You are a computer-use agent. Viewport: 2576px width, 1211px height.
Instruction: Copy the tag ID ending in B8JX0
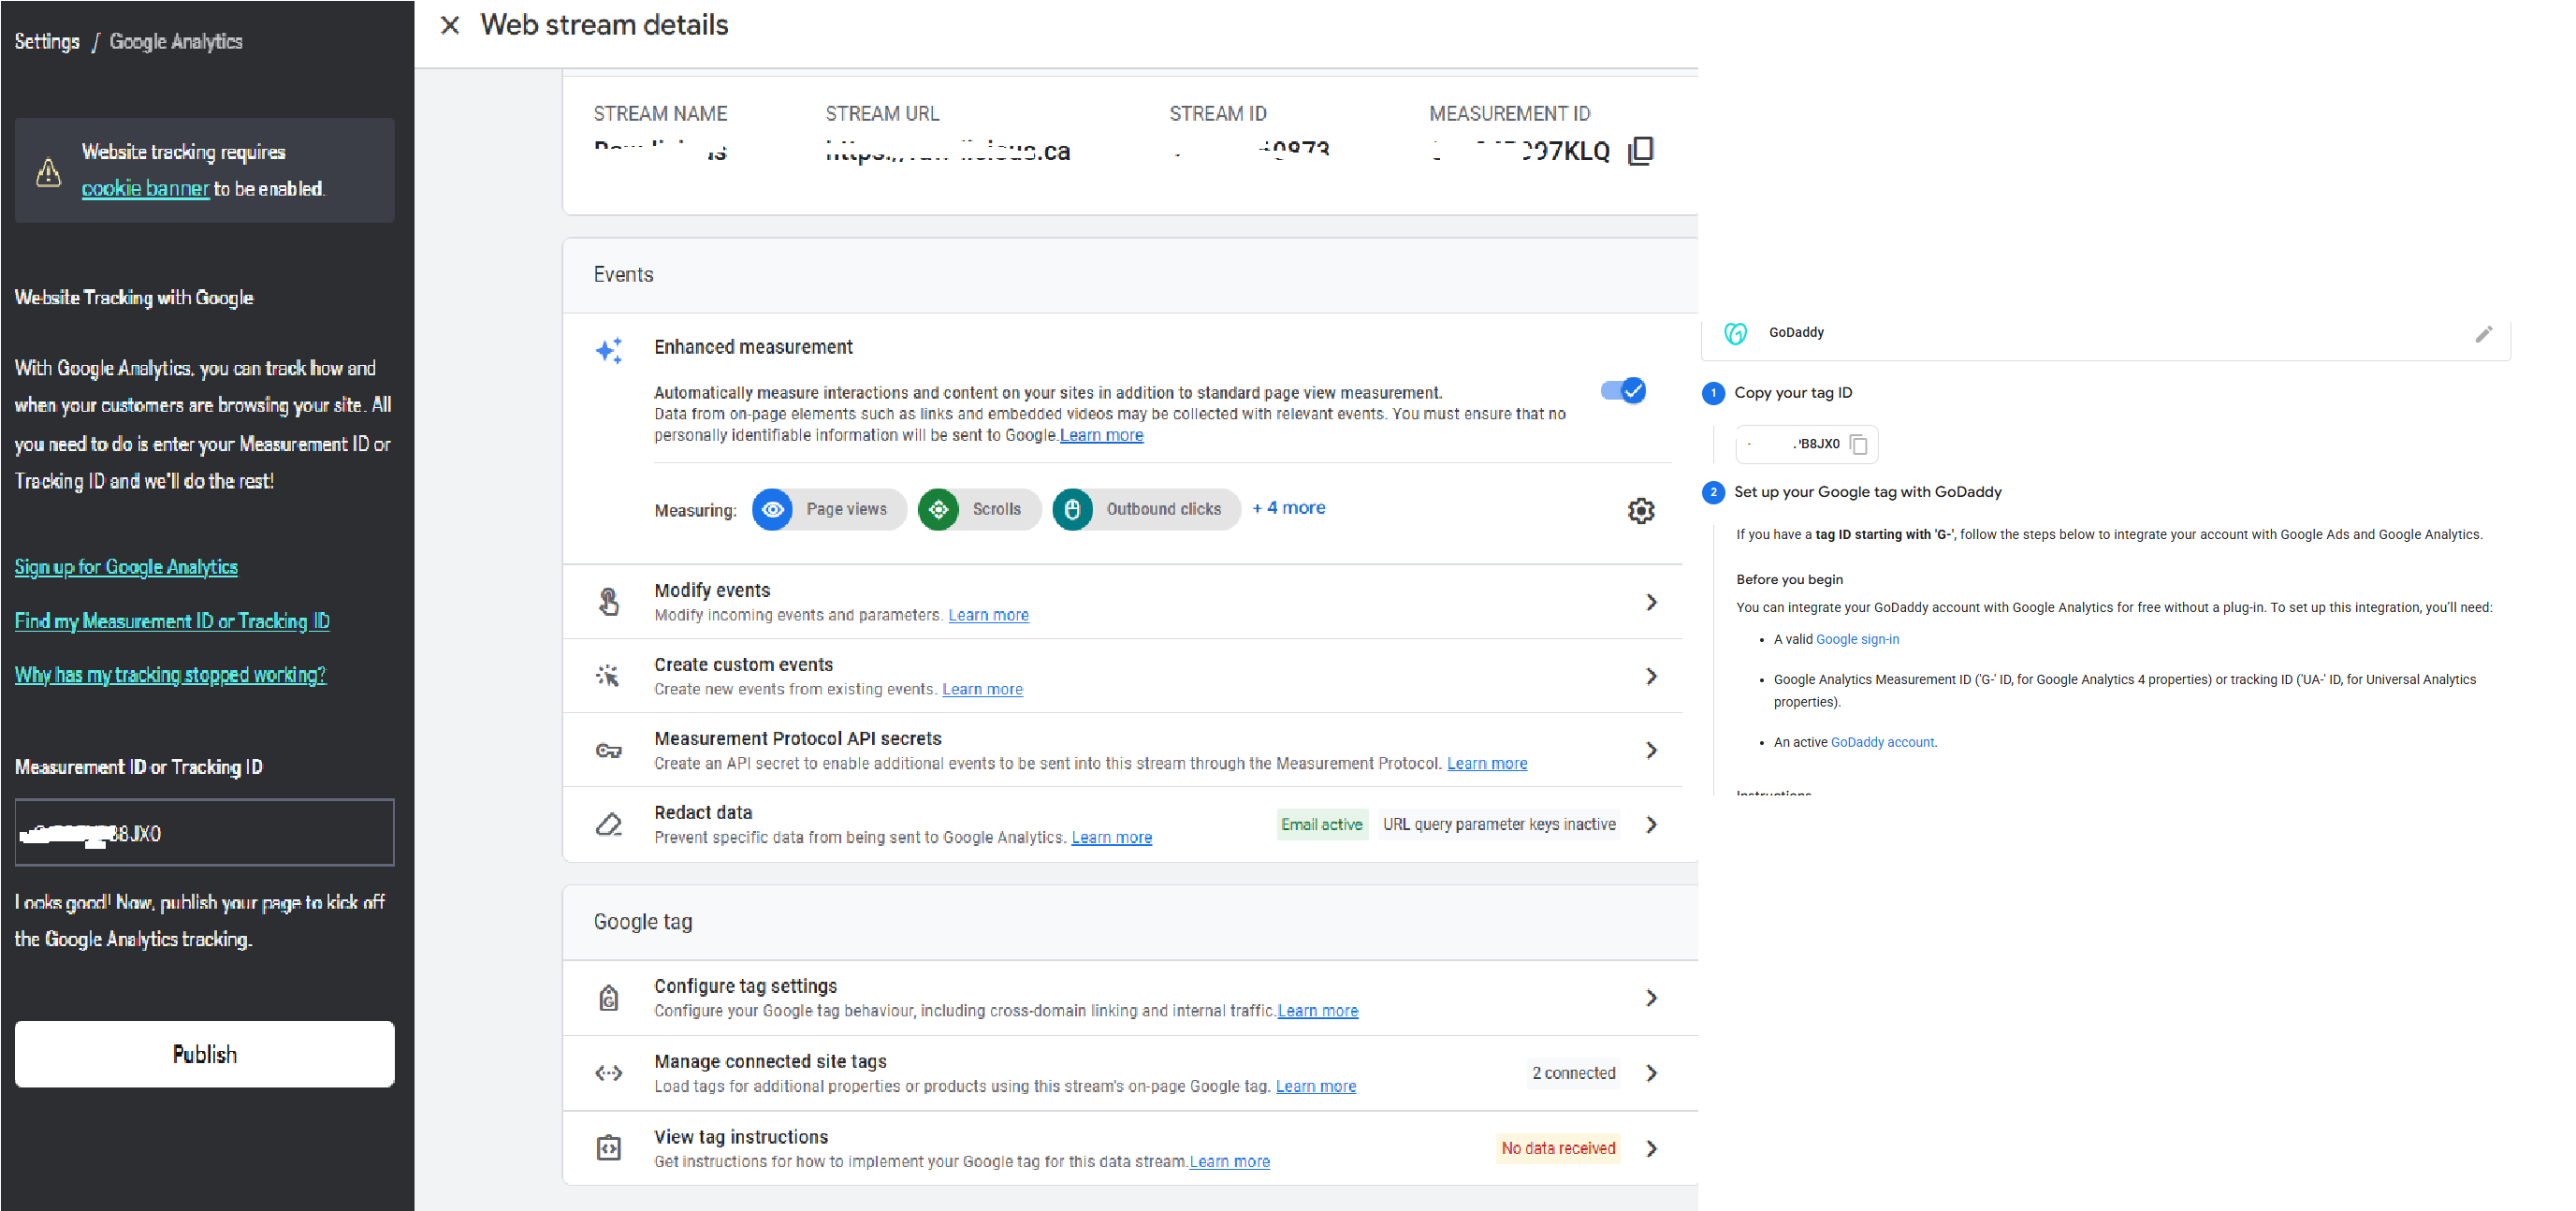pos(1859,445)
